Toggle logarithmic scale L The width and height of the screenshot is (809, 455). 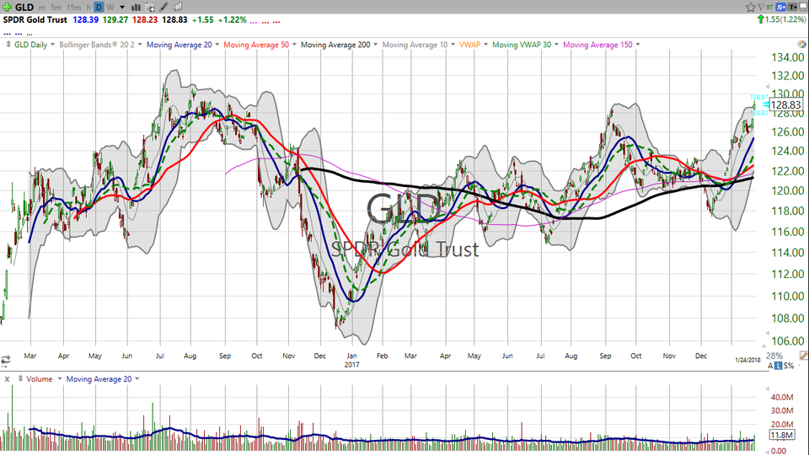pos(778,365)
